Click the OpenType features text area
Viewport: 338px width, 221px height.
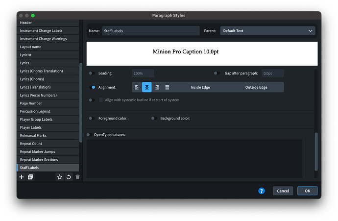pos(194,159)
